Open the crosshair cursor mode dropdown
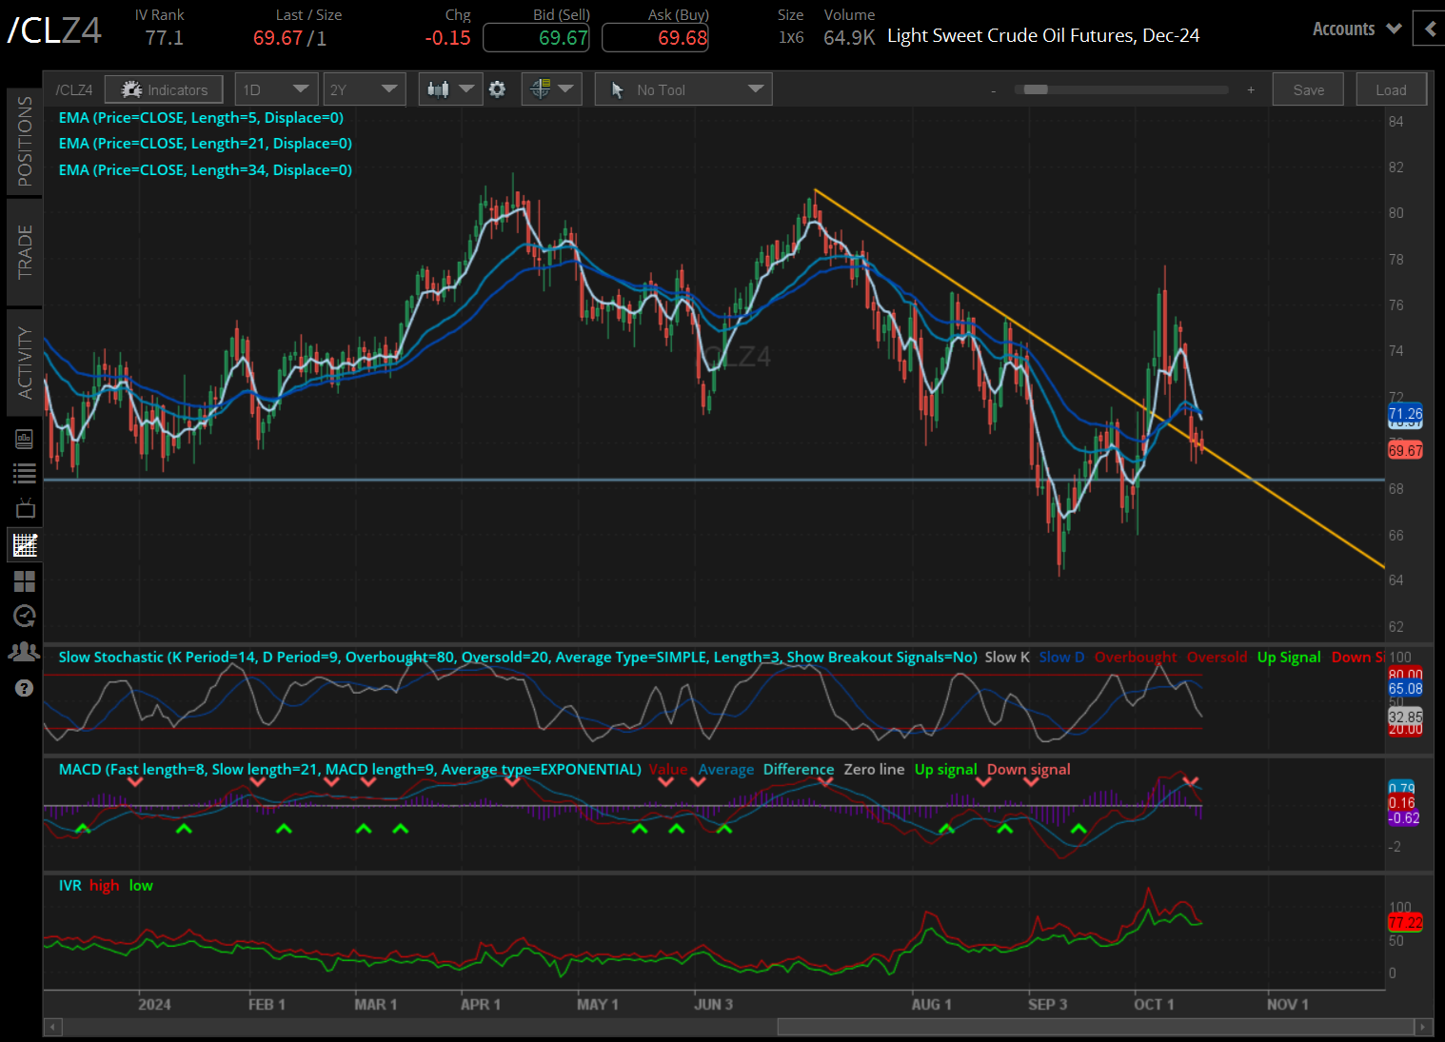Viewport: 1445px width, 1042px height. pos(551,89)
